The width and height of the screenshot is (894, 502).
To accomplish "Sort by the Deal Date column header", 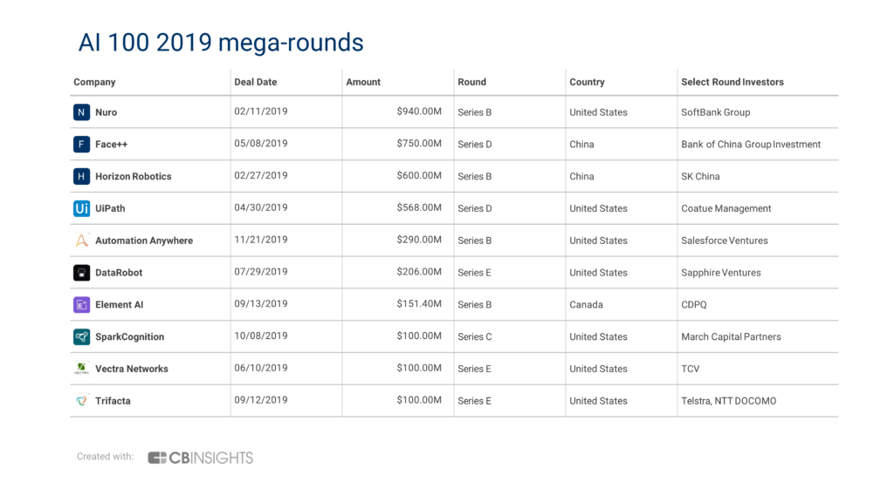I will pyautogui.click(x=256, y=82).
